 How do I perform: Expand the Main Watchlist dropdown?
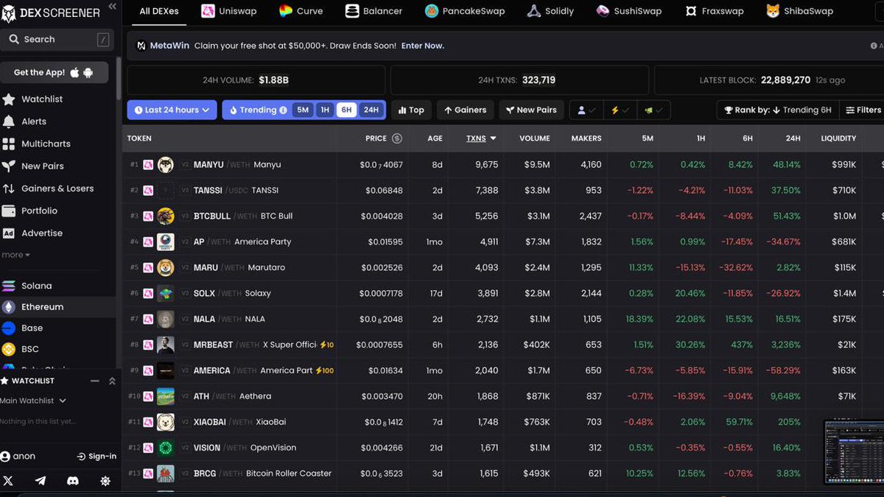pyautogui.click(x=34, y=401)
